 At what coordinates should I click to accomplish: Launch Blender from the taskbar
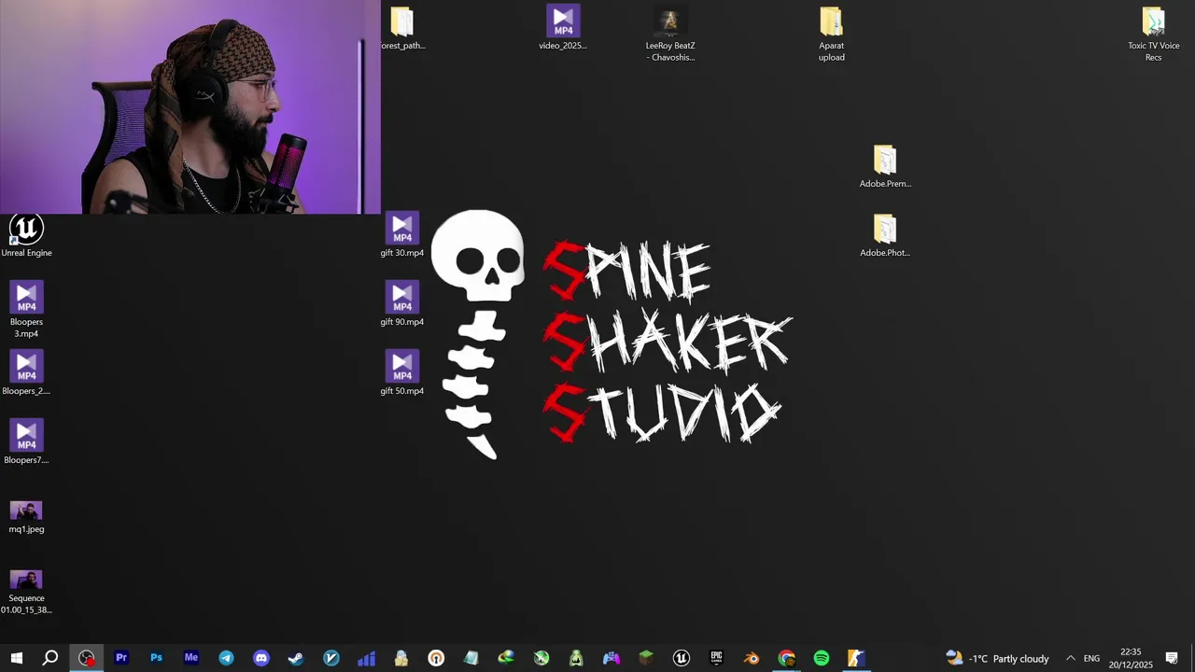tap(752, 658)
